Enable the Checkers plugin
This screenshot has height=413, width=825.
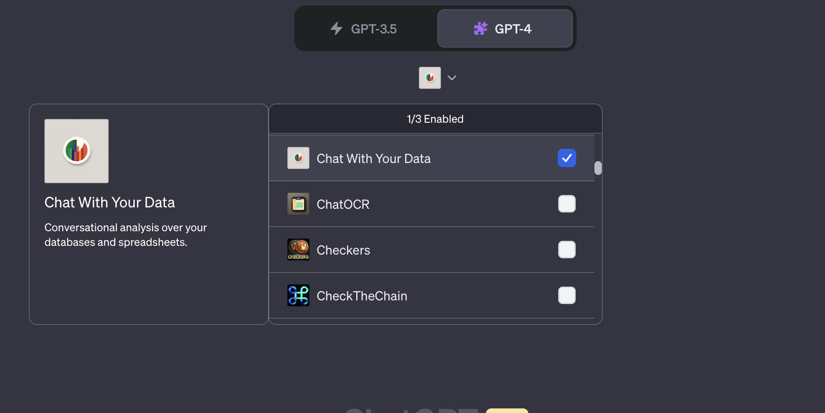click(x=567, y=250)
